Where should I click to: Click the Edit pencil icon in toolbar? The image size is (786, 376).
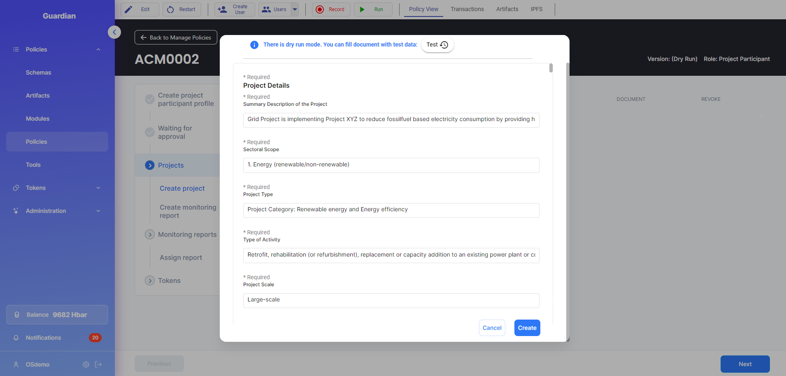pos(129,9)
